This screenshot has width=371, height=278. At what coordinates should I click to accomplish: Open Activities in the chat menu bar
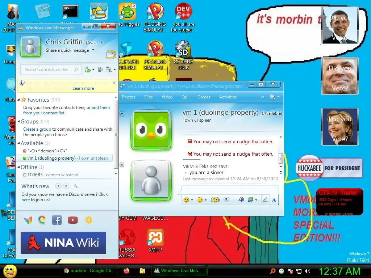[x=228, y=97]
